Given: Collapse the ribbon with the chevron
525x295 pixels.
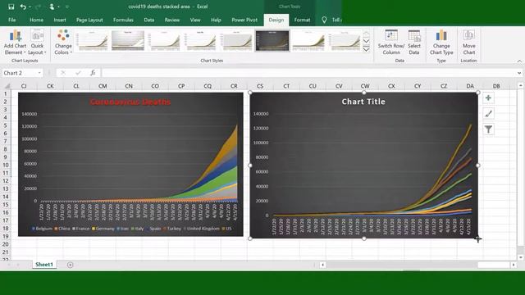Looking at the screenshot, I should click(519, 61).
